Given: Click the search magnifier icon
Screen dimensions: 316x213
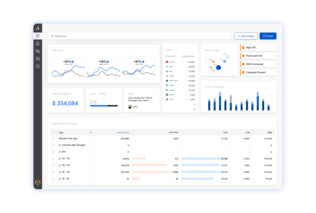Looking at the screenshot, I should click(x=52, y=36).
